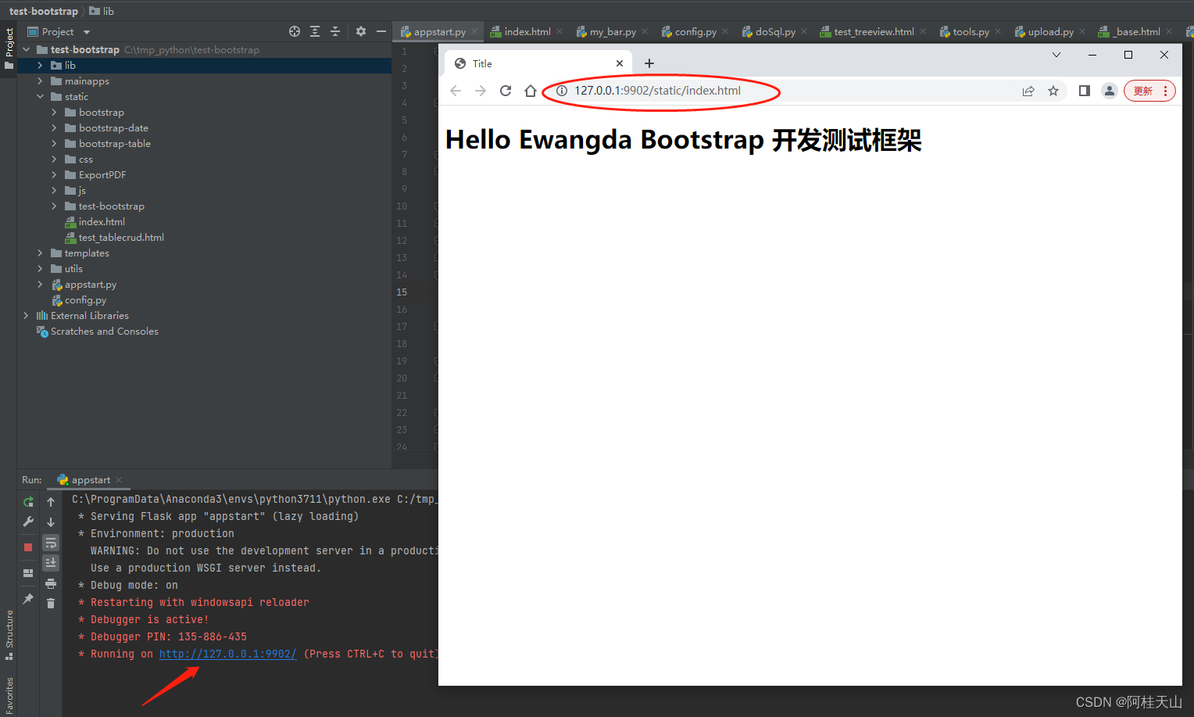The height and width of the screenshot is (717, 1194).
Task: Bookmark the page with the star icon
Action: click(x=1053, y=90)
